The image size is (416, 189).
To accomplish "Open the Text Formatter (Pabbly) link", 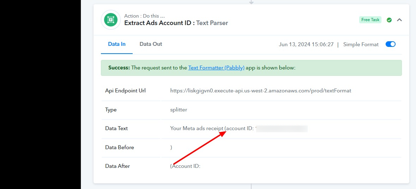I will (x=216, y=68).
